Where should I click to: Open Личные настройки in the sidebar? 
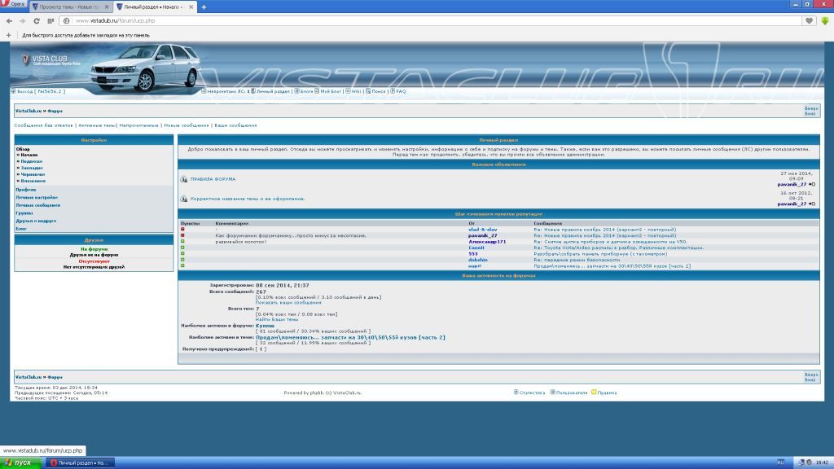[37, 197]
